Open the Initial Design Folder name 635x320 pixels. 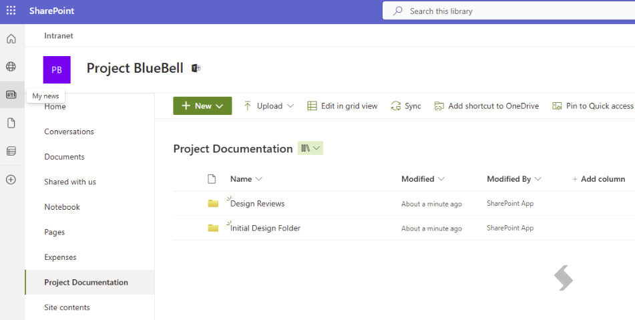[265, 228]
